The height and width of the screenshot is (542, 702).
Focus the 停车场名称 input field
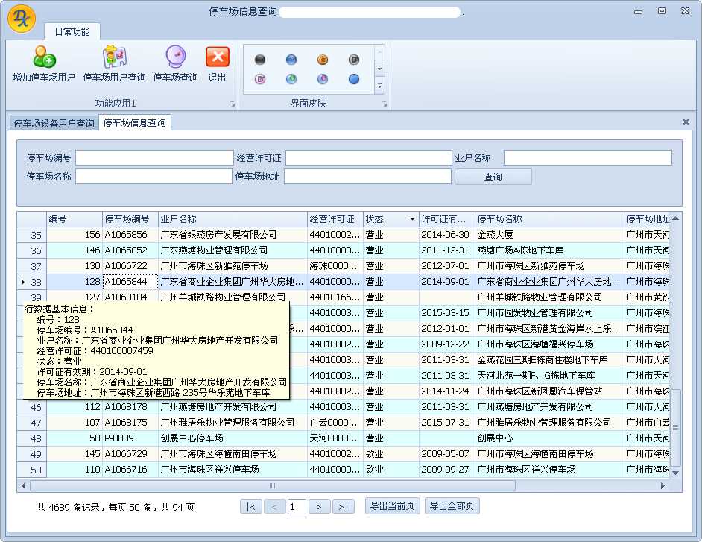pyautogui.click(x=154, y=177)
